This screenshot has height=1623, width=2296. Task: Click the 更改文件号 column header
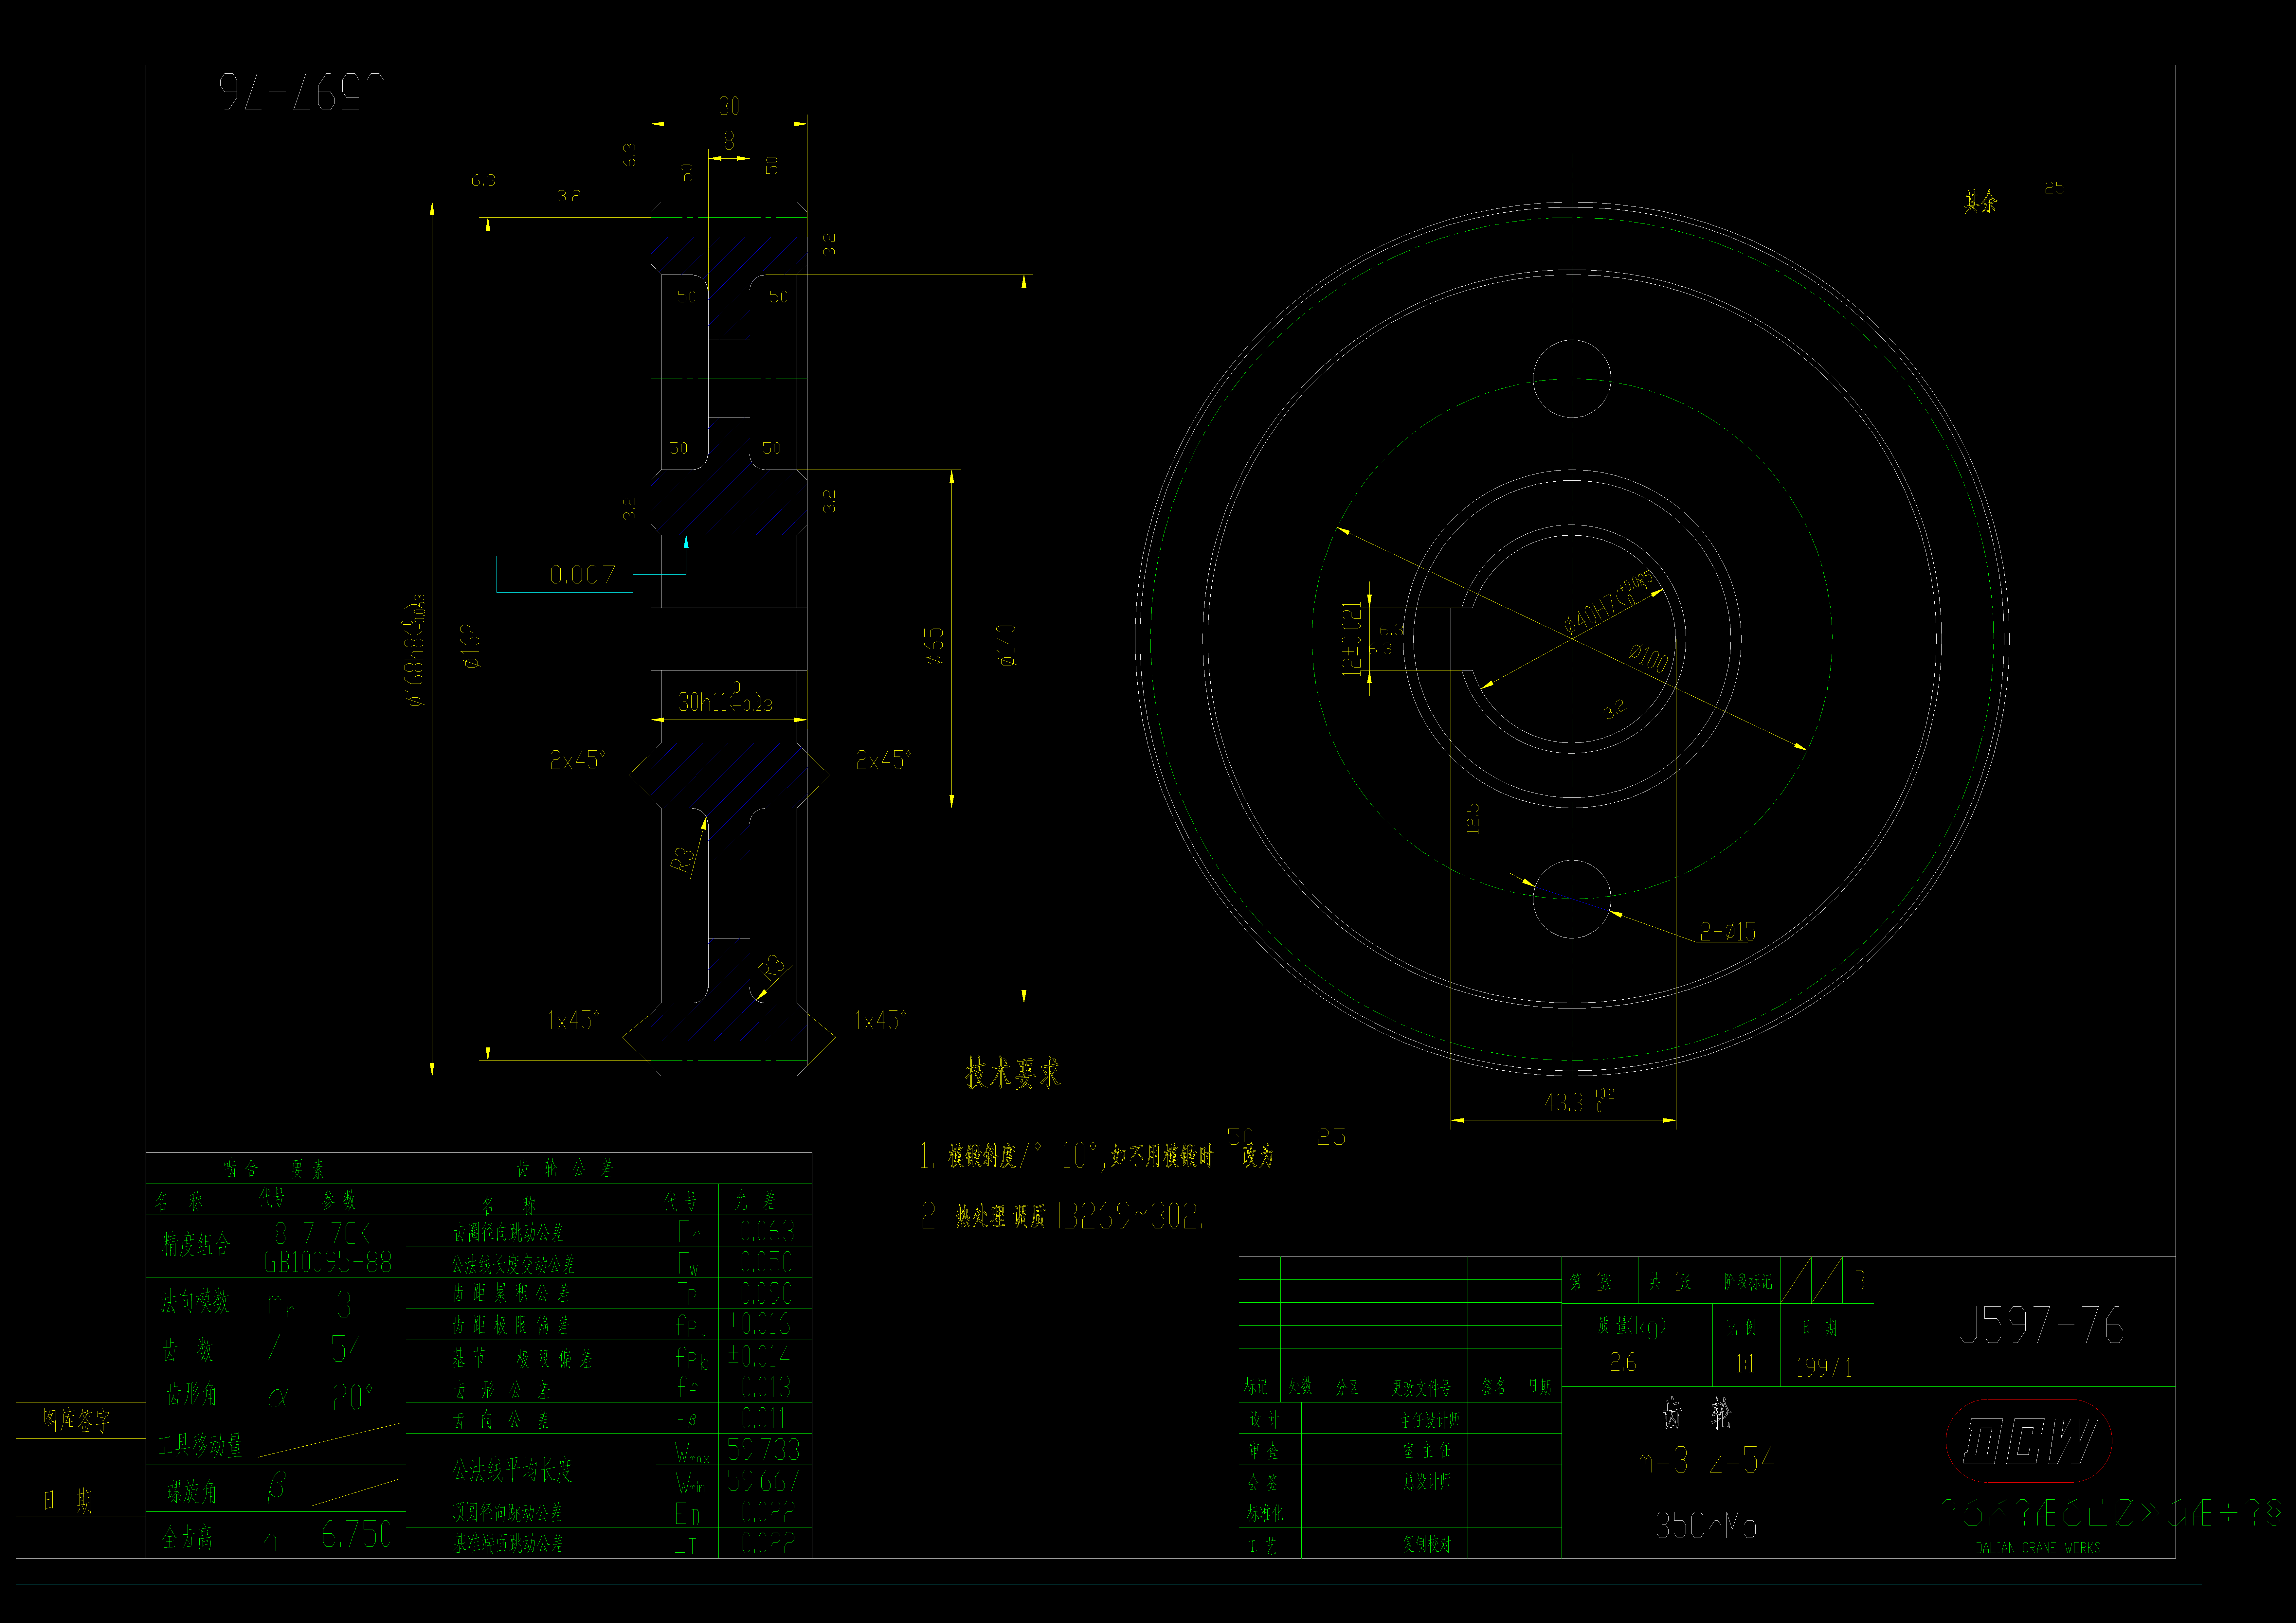coord(1421,1388)
